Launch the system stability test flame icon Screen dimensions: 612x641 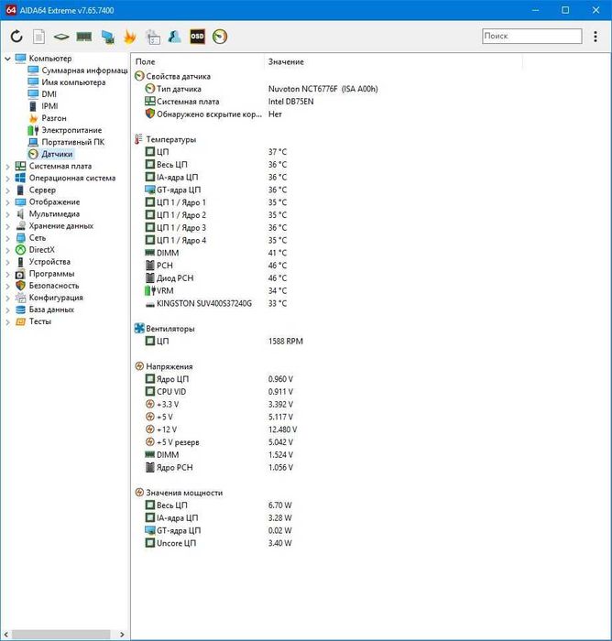click(130, 37)
